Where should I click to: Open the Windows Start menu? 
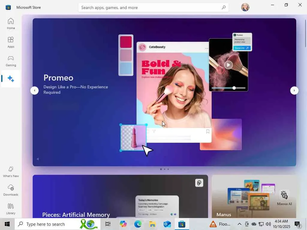tap(7, 224)
